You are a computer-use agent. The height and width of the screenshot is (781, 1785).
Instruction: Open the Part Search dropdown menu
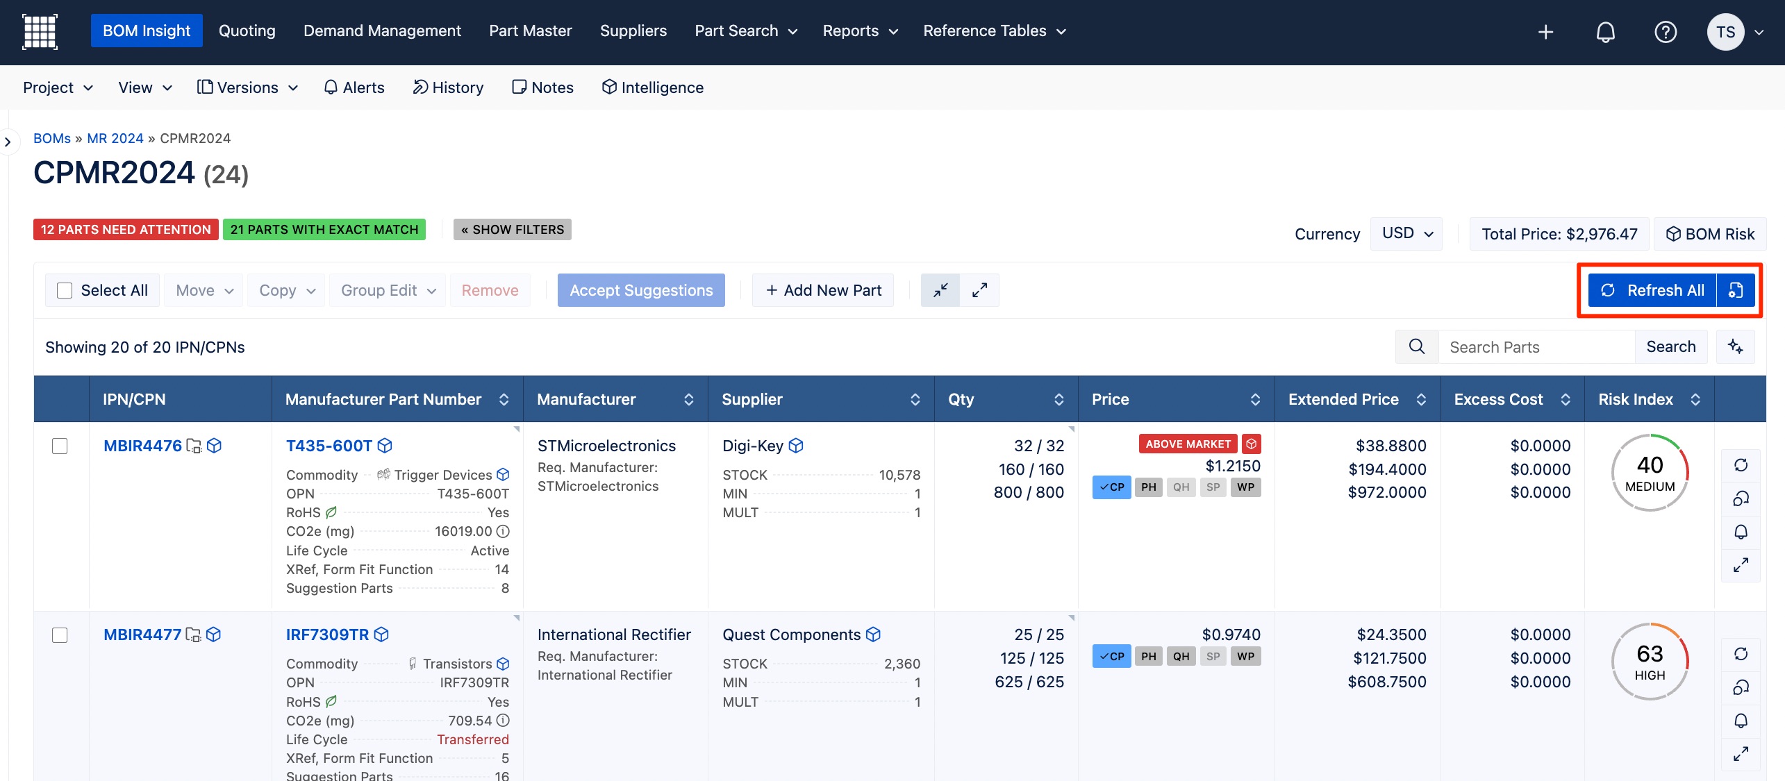click(746, 31)
